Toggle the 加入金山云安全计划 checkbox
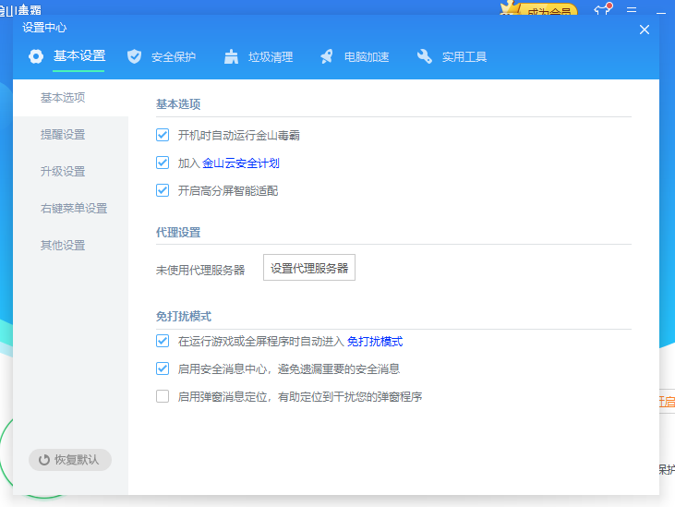Viewport: 675px width, 507px height. point(163,163)
